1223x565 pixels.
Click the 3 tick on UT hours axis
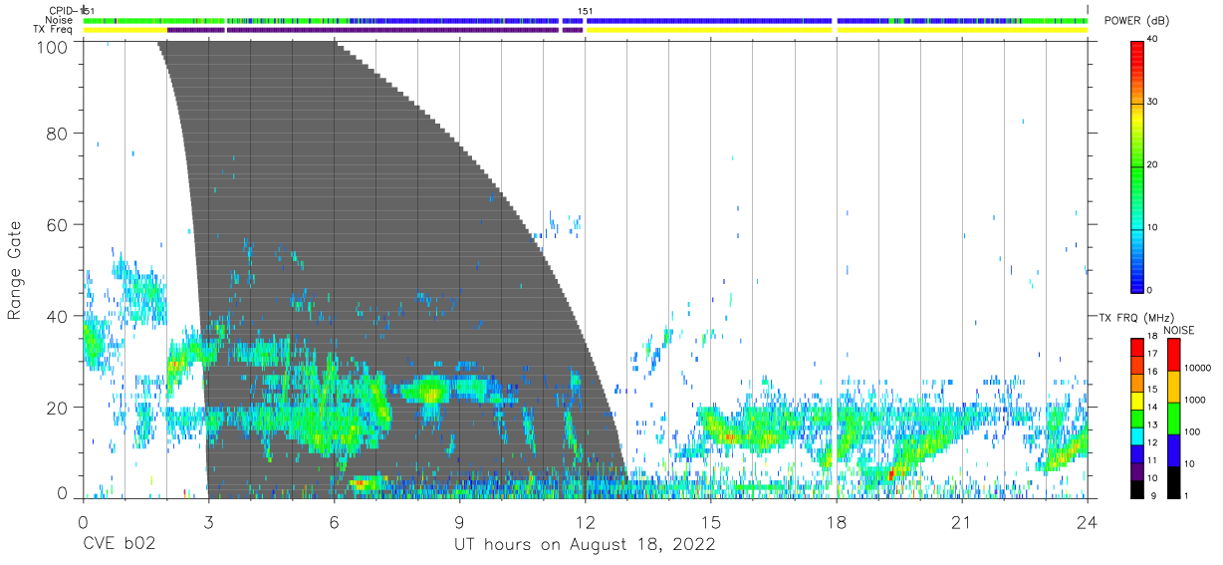pyautogui.click(x=208, y=521)
